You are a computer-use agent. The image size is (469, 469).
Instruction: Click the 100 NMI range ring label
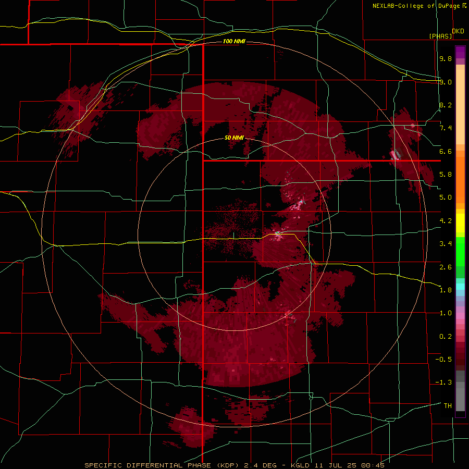[x=234, y=41]
